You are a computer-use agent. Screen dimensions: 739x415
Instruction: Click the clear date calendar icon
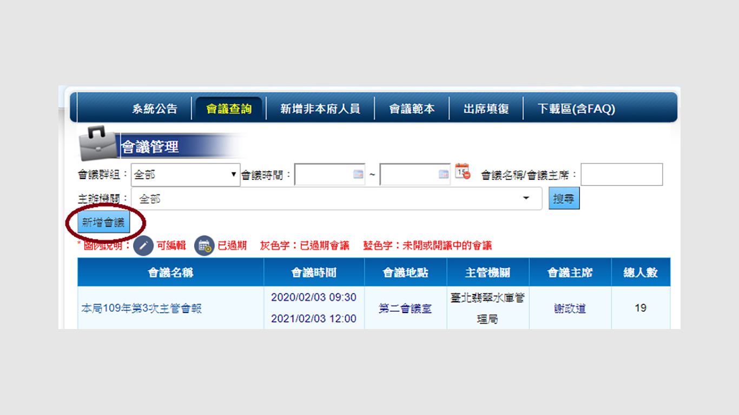pyautogui.click(x=462, y=171)
